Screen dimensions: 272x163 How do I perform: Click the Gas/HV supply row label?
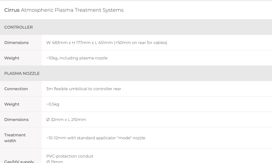pos(19,162)
